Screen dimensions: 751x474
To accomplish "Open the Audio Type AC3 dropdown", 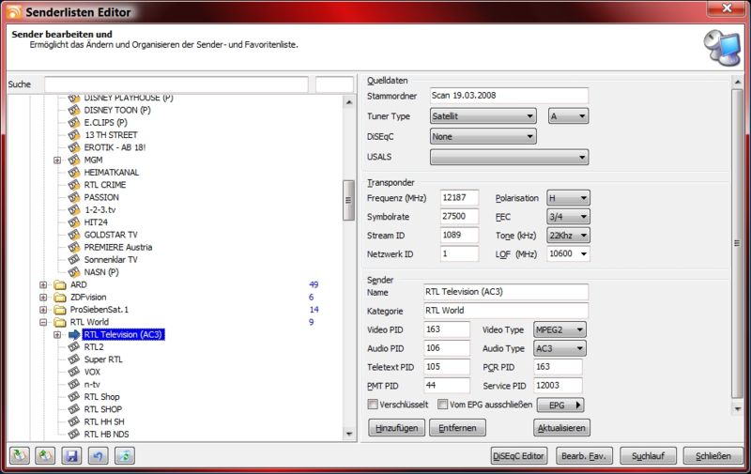I will (559, 348).
